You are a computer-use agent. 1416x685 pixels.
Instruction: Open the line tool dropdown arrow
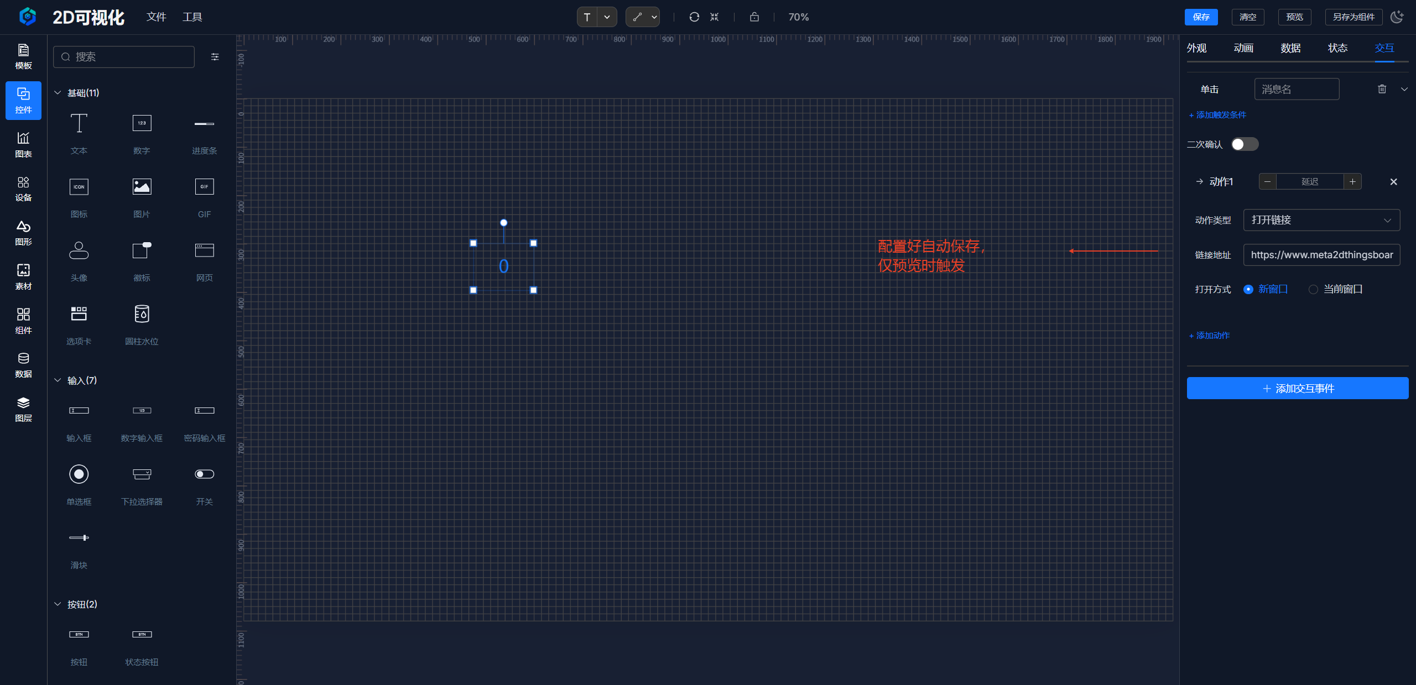(x=654, y=17)
